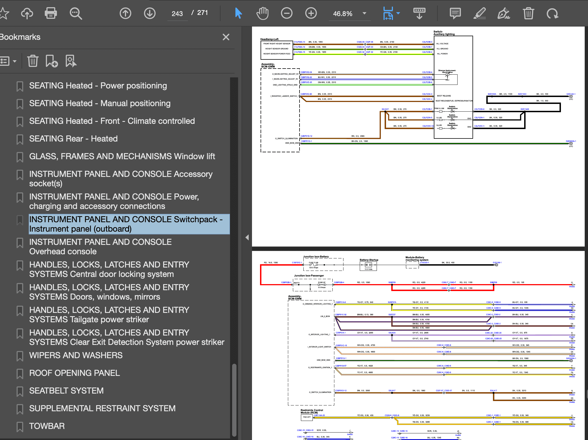Screen dimensions: 588x440
Task: Open the SEATING Rear - Heated bookmark
Action: 73,139
